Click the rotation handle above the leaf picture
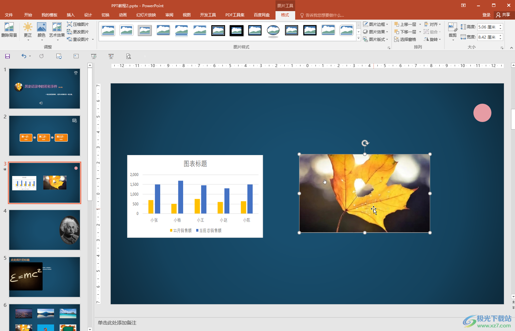This screenshot has width=515, height=331. click(365, 143)
